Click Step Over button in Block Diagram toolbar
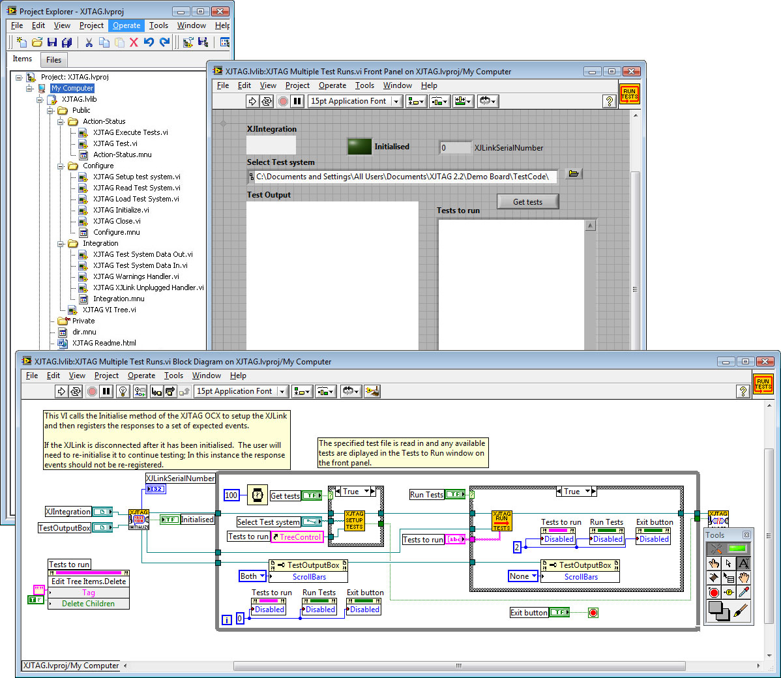 [x=170, y=392]
